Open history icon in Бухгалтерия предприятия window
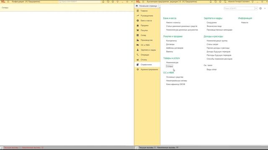 coord(215,2)
